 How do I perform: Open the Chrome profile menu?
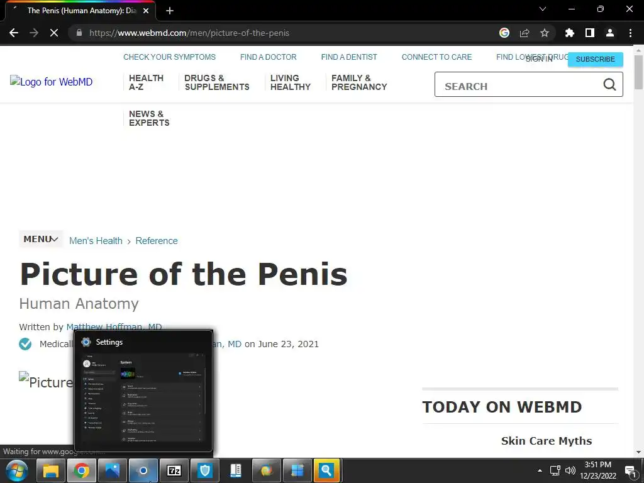click(610, 33)
